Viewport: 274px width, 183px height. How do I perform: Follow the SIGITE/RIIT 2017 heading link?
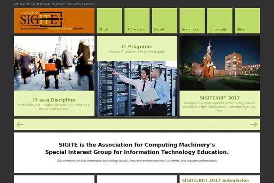click(220, 98)
